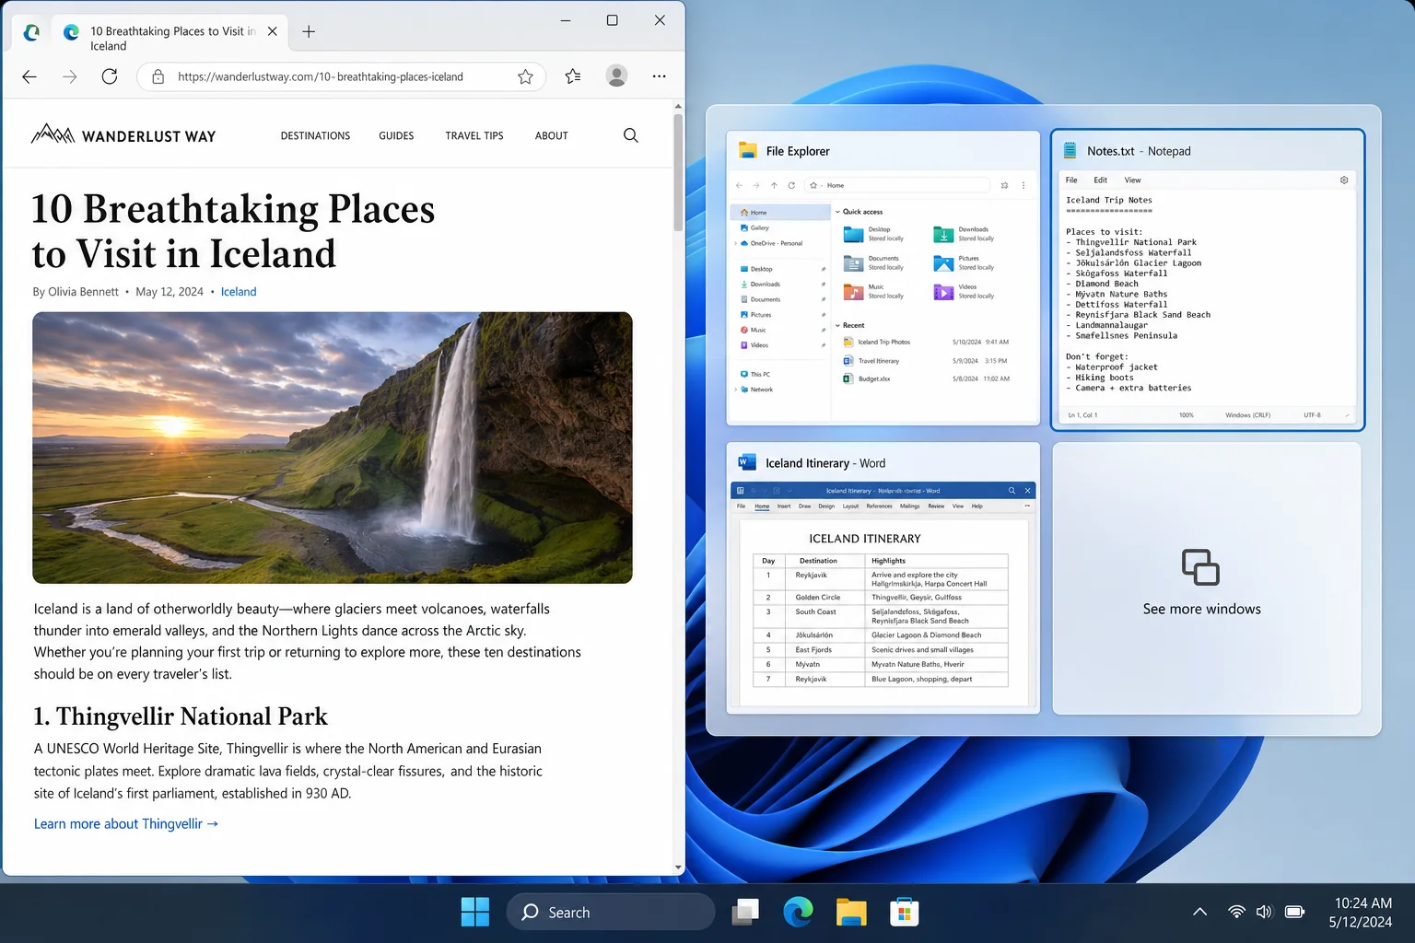The height and width of the screenshot is (943, 1415).
Task: Close the 10 Breathtaking Places tab
Action: click(x=273, y=31)
